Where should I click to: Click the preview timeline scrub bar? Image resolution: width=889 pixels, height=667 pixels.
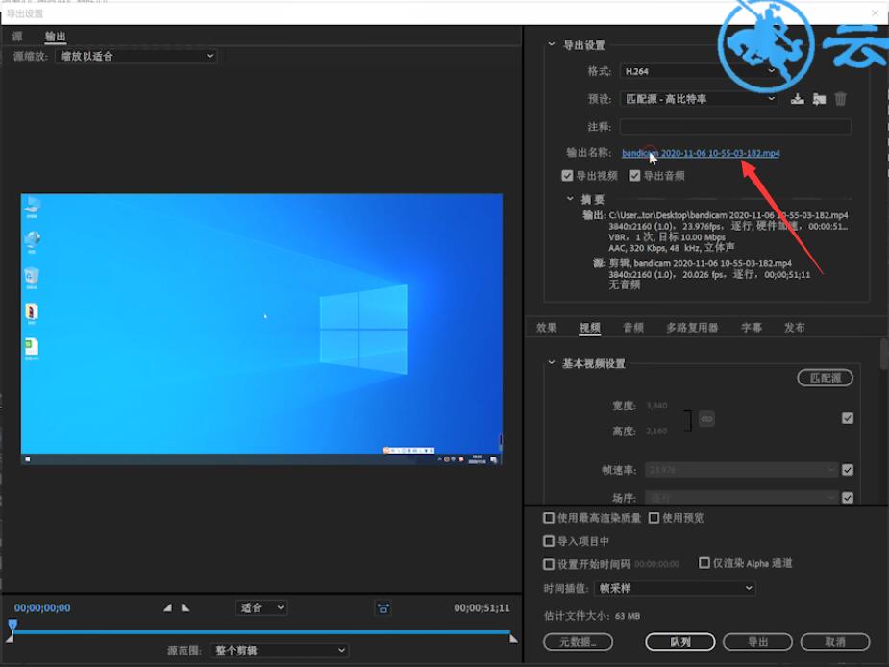[x=261, y=631]
